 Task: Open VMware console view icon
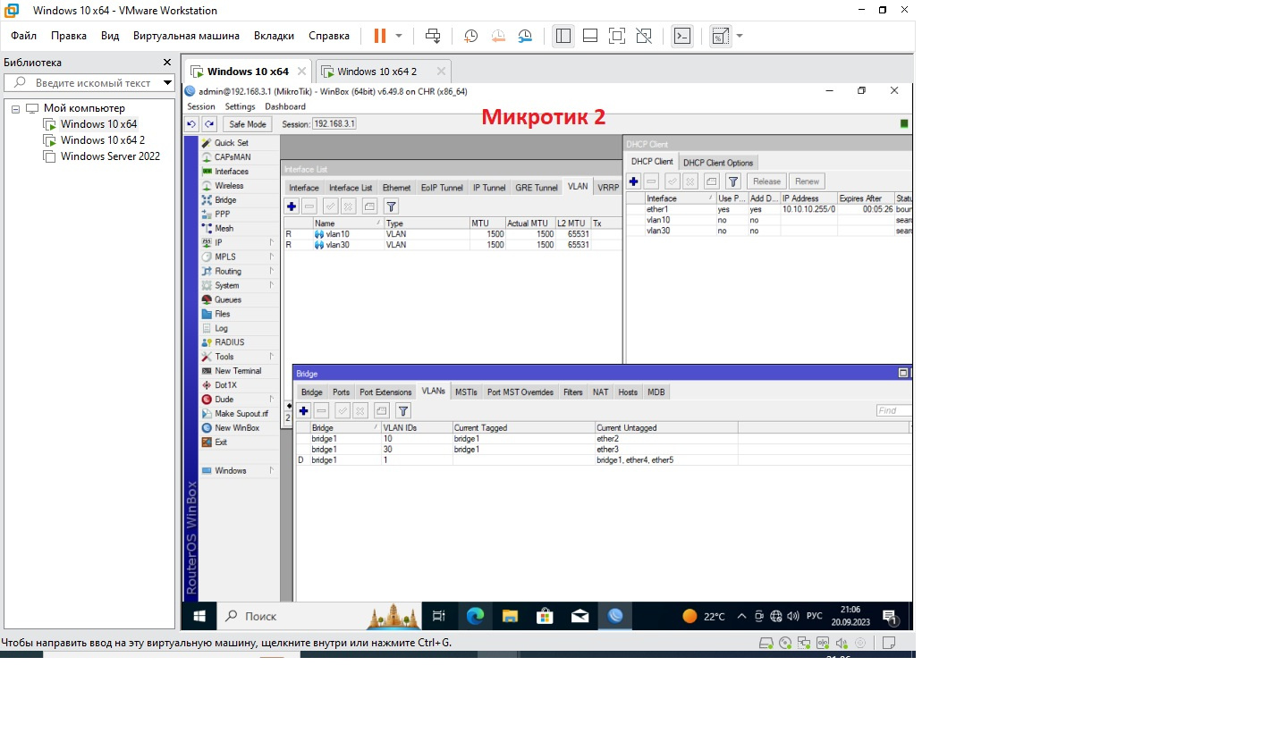682,36
